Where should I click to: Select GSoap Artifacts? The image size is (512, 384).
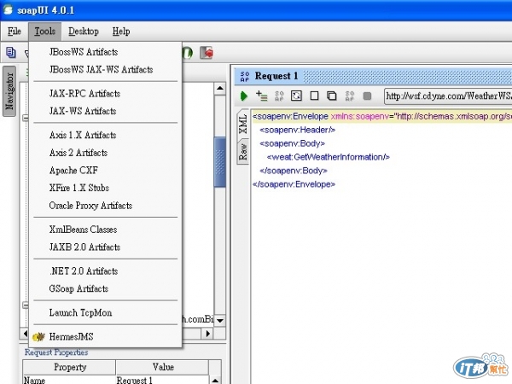[106, 288]
